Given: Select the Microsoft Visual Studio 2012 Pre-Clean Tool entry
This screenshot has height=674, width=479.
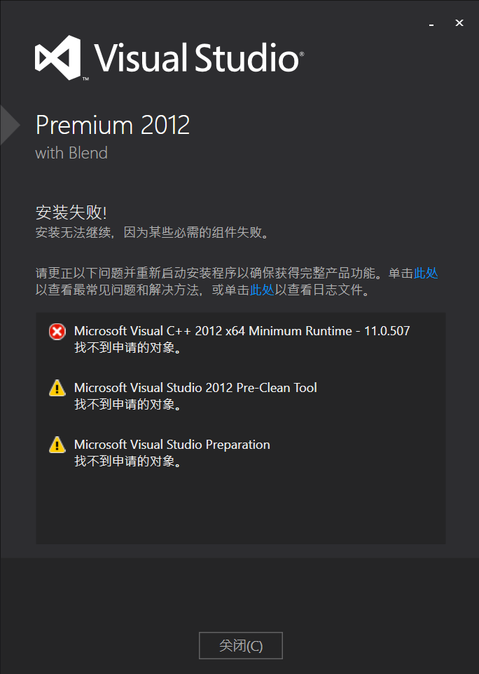Looking at the screenshot, I should [195, 387].
